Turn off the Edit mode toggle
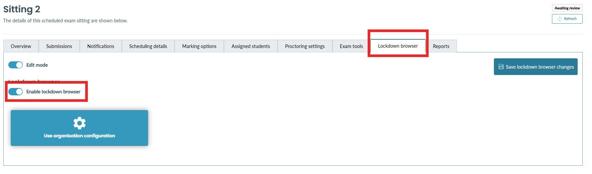This screenshot has height=174, width=592. click(15, 65)
